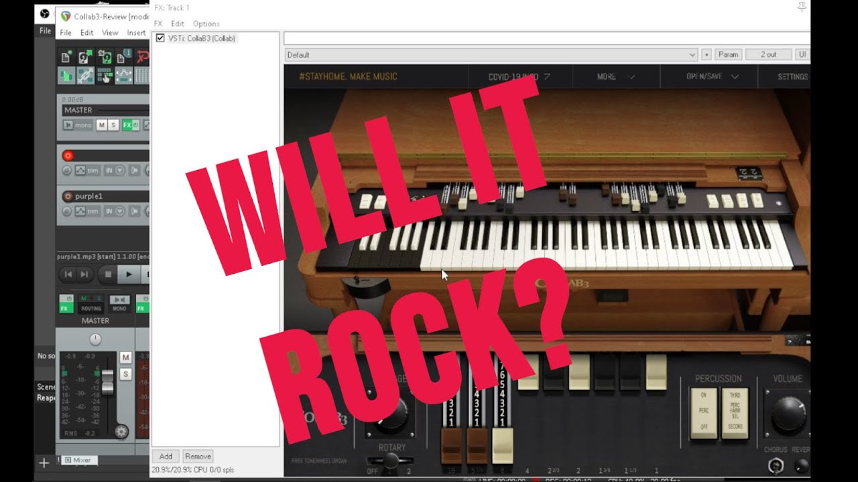Click the Go to start transport button
The height and width of the screenshot is (482, 858).
(x=68, y=274)
